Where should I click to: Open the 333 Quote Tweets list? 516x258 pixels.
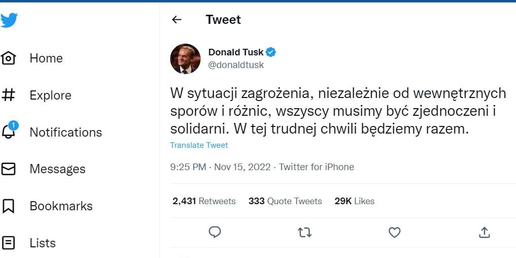285,201
